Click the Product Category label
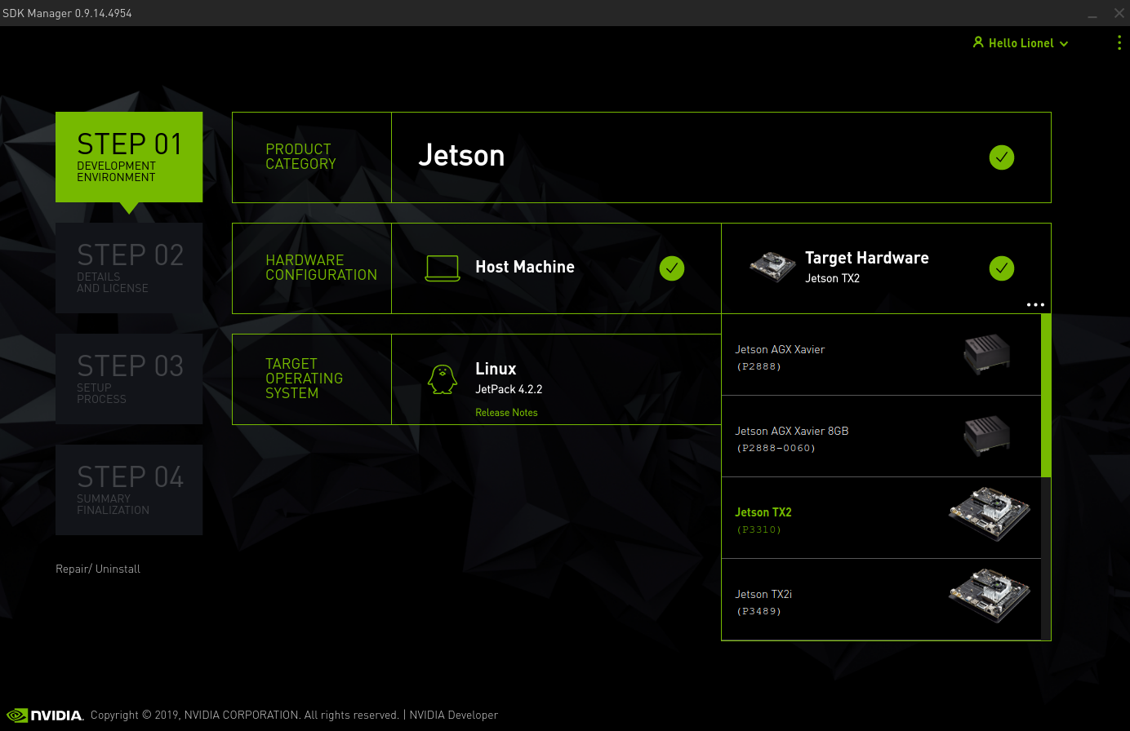The height and width of the screenshot is (731, 1130). [300, 157]
